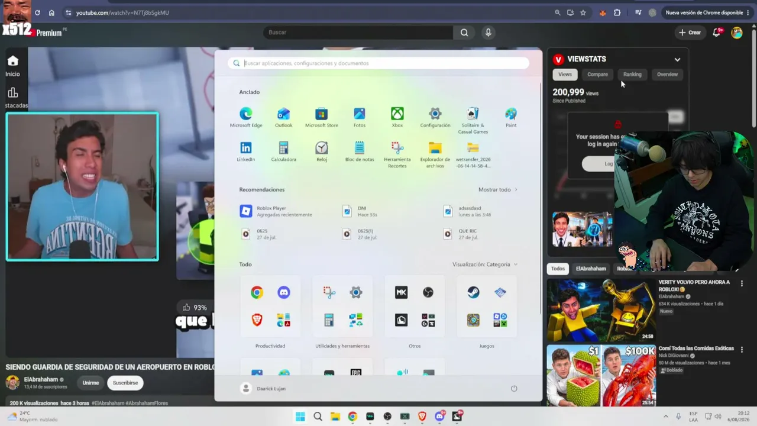
Task: Show hidden system tray icons
Action: pyautogui.click(x=665, y=417)
